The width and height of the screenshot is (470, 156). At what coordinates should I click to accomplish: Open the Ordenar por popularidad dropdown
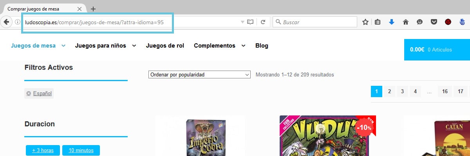(x=199, y=74)
